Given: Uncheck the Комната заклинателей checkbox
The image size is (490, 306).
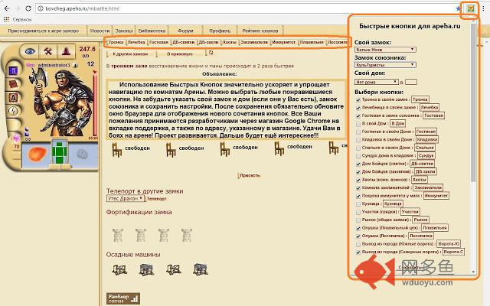Looking at the screenshot, I should pyautogui.click(x=358, y=188).
